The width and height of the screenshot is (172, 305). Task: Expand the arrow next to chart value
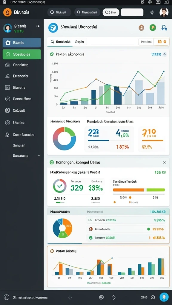(x=165, y=54)
